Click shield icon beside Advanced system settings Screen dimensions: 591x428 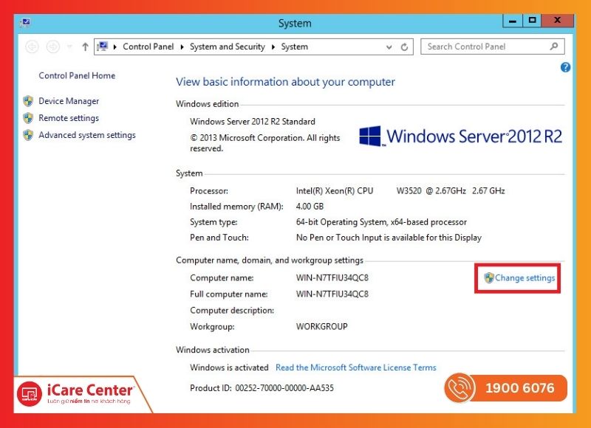click(x=28, y=135)
